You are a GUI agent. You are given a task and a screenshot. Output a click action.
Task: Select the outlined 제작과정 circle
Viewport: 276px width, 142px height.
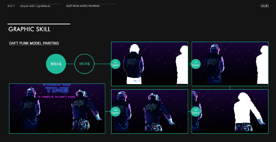(x=84, y=64)
